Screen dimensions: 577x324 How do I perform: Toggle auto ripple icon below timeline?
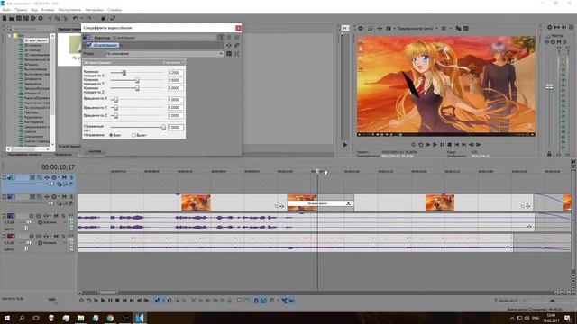click(x=271, y=300)
